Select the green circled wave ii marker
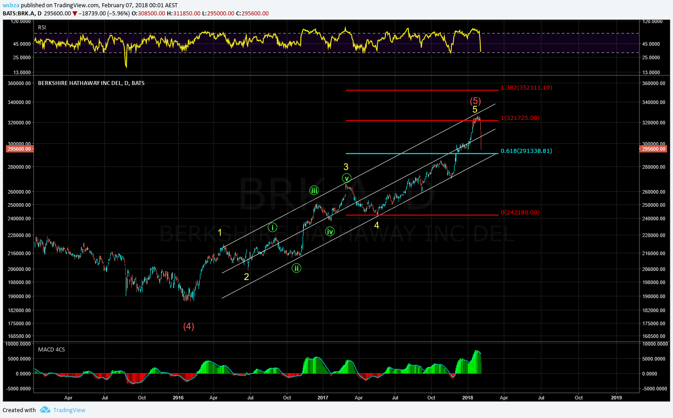Image resolution: width=673 pixels, height=418 pixels. [x=296, y=268]
